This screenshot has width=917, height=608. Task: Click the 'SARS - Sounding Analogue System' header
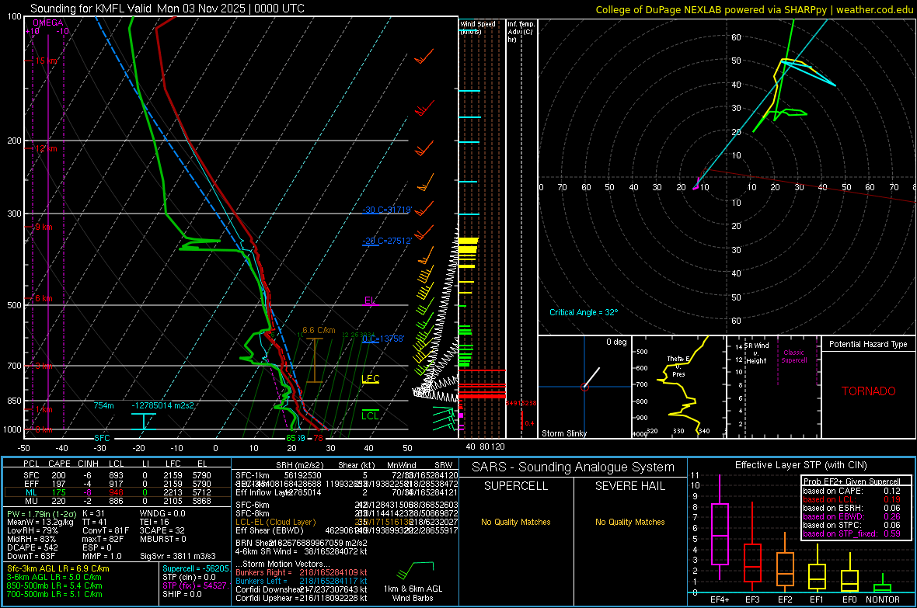tap(574, 467)
